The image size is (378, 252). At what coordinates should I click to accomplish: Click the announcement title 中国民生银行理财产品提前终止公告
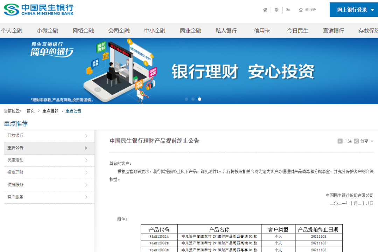(155, 141)
